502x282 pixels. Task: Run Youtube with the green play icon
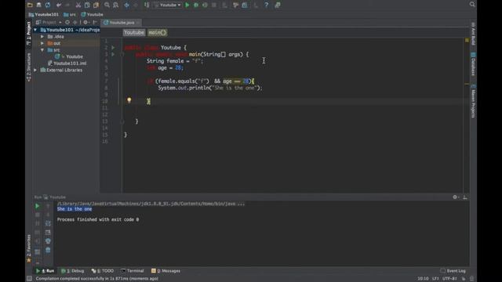coord(187,5)
